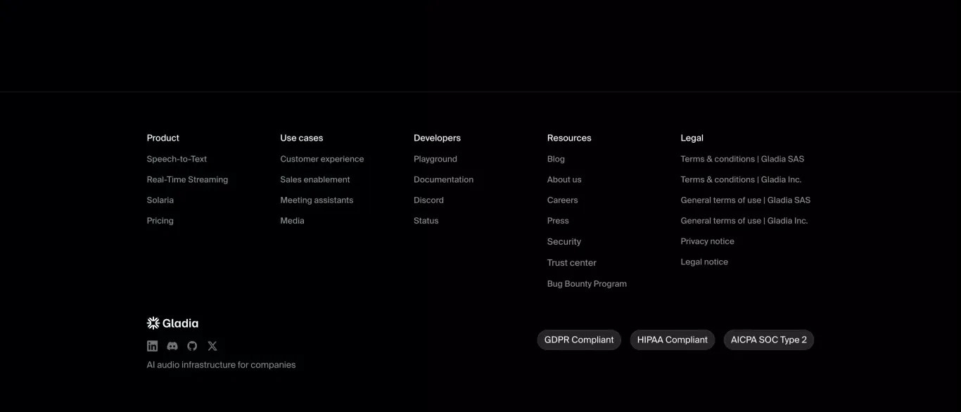Open Terms & conditions Gladia Inc.

741,179
